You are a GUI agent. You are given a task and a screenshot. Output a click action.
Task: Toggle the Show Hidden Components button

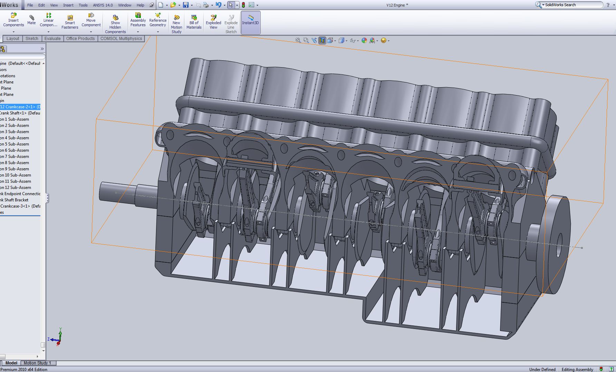click(x=115, y=24)
